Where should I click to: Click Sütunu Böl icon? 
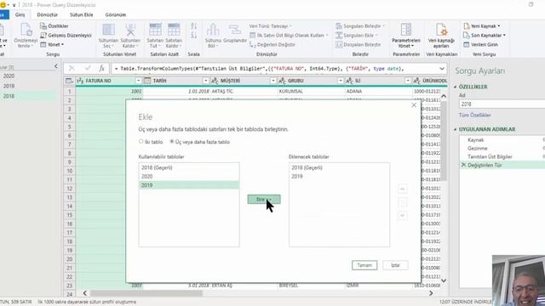(x=213, y=31)
